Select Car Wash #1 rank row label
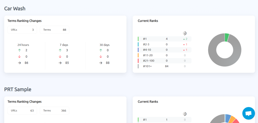 coord(145,39)
